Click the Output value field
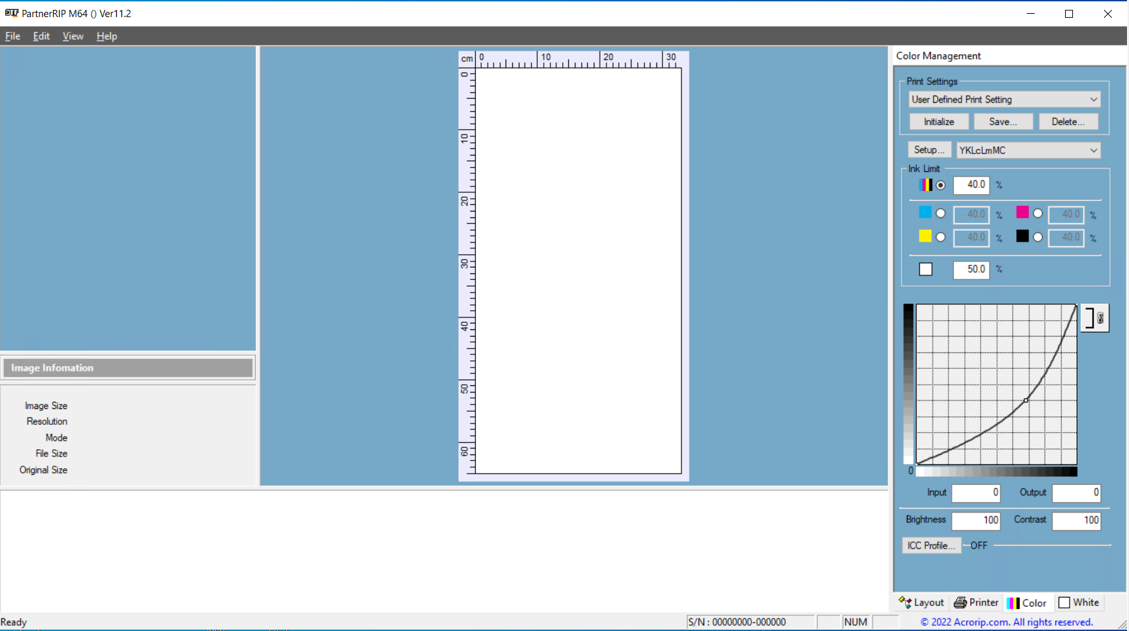The width and height of the screenshot is (1129, 631). (1076, 493)
